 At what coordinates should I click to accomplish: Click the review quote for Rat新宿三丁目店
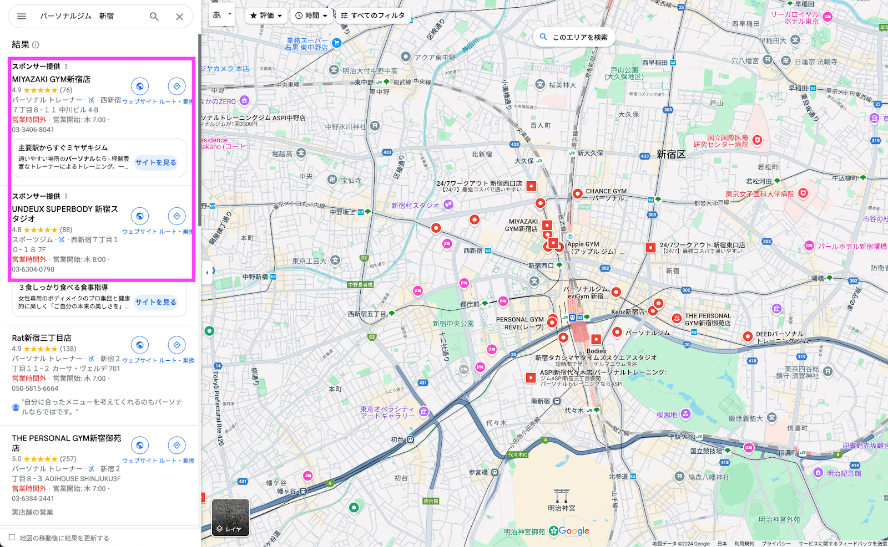click(x=102, y=407)
